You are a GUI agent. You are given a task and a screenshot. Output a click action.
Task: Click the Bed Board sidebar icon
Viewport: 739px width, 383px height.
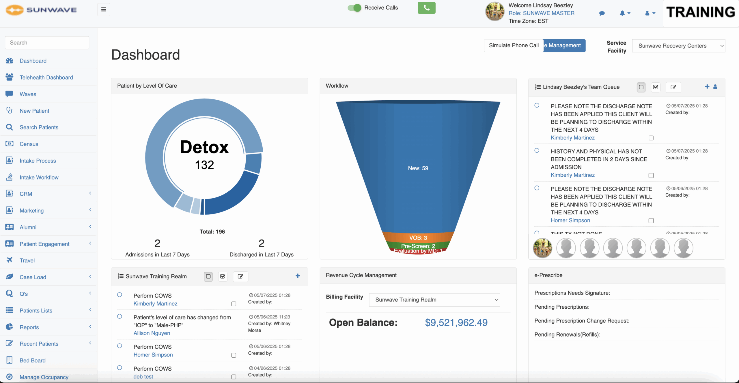pos(9,360)
